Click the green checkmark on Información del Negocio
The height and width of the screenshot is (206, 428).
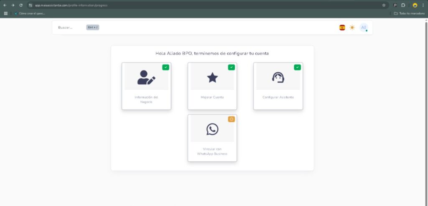click(x=166, y=67)
